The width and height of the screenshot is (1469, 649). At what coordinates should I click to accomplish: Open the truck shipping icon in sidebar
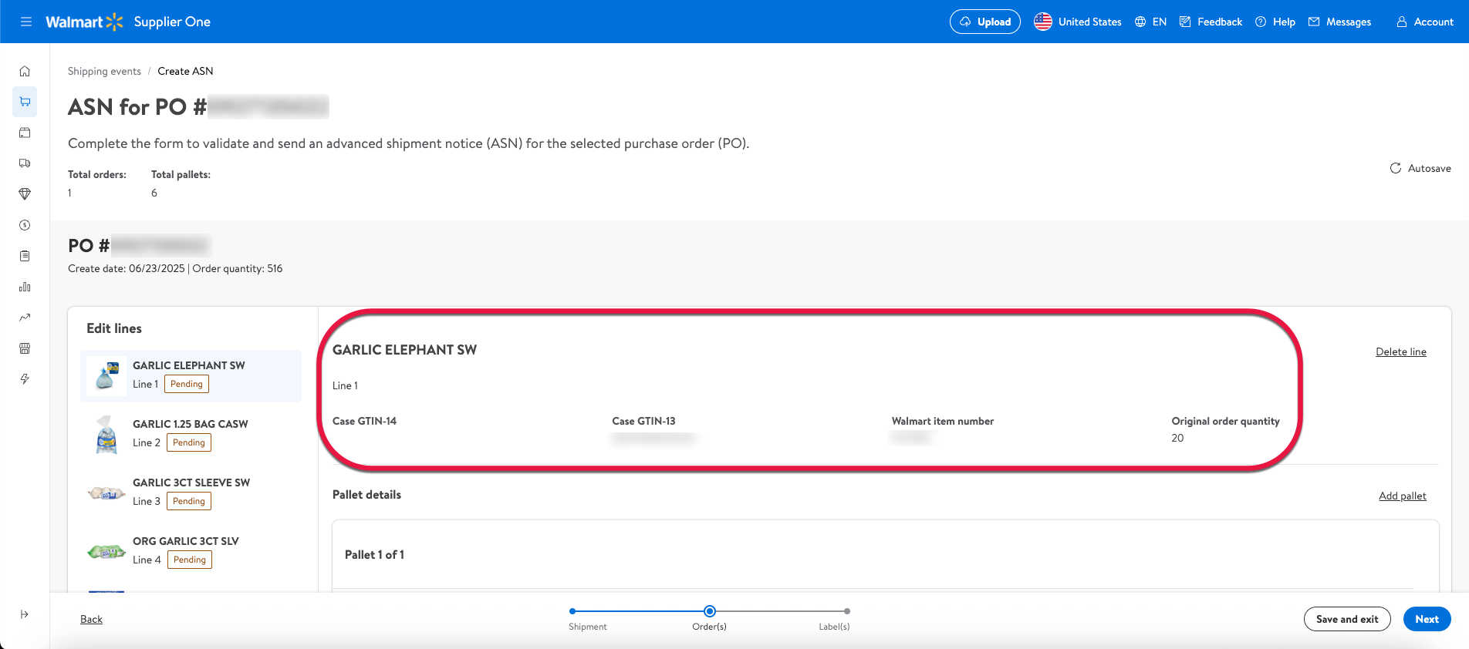pyautogui.click(x=25, y=163)
